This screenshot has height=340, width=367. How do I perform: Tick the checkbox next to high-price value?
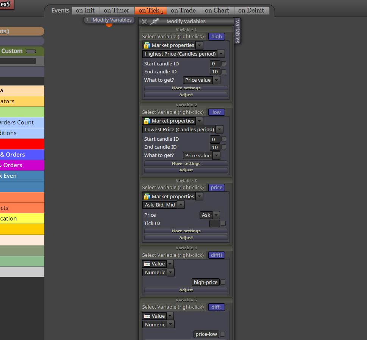tap(223, 282)
